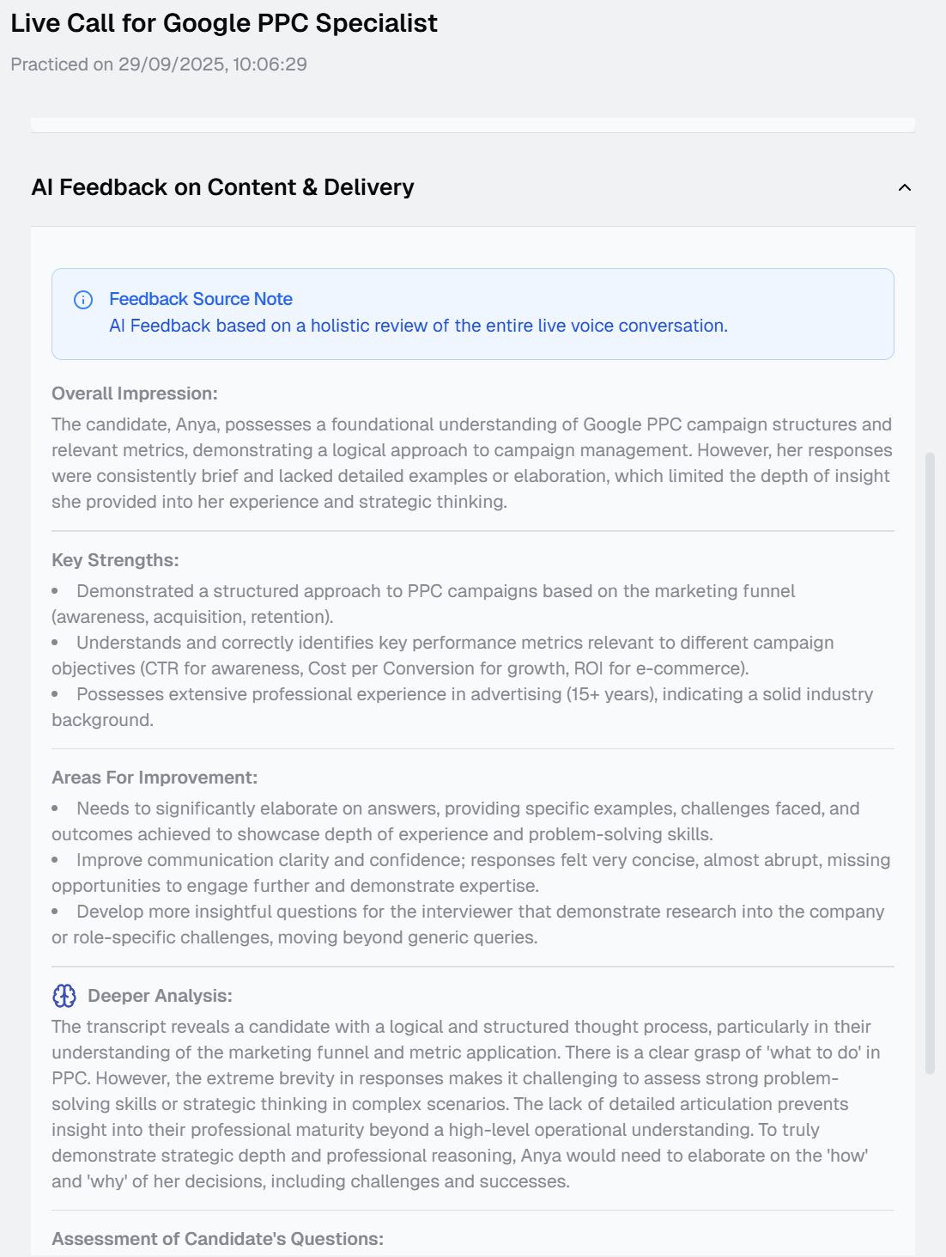Click the Deeper Analysis heading text
Screen dimensions: 946x1257
point(160,996)
